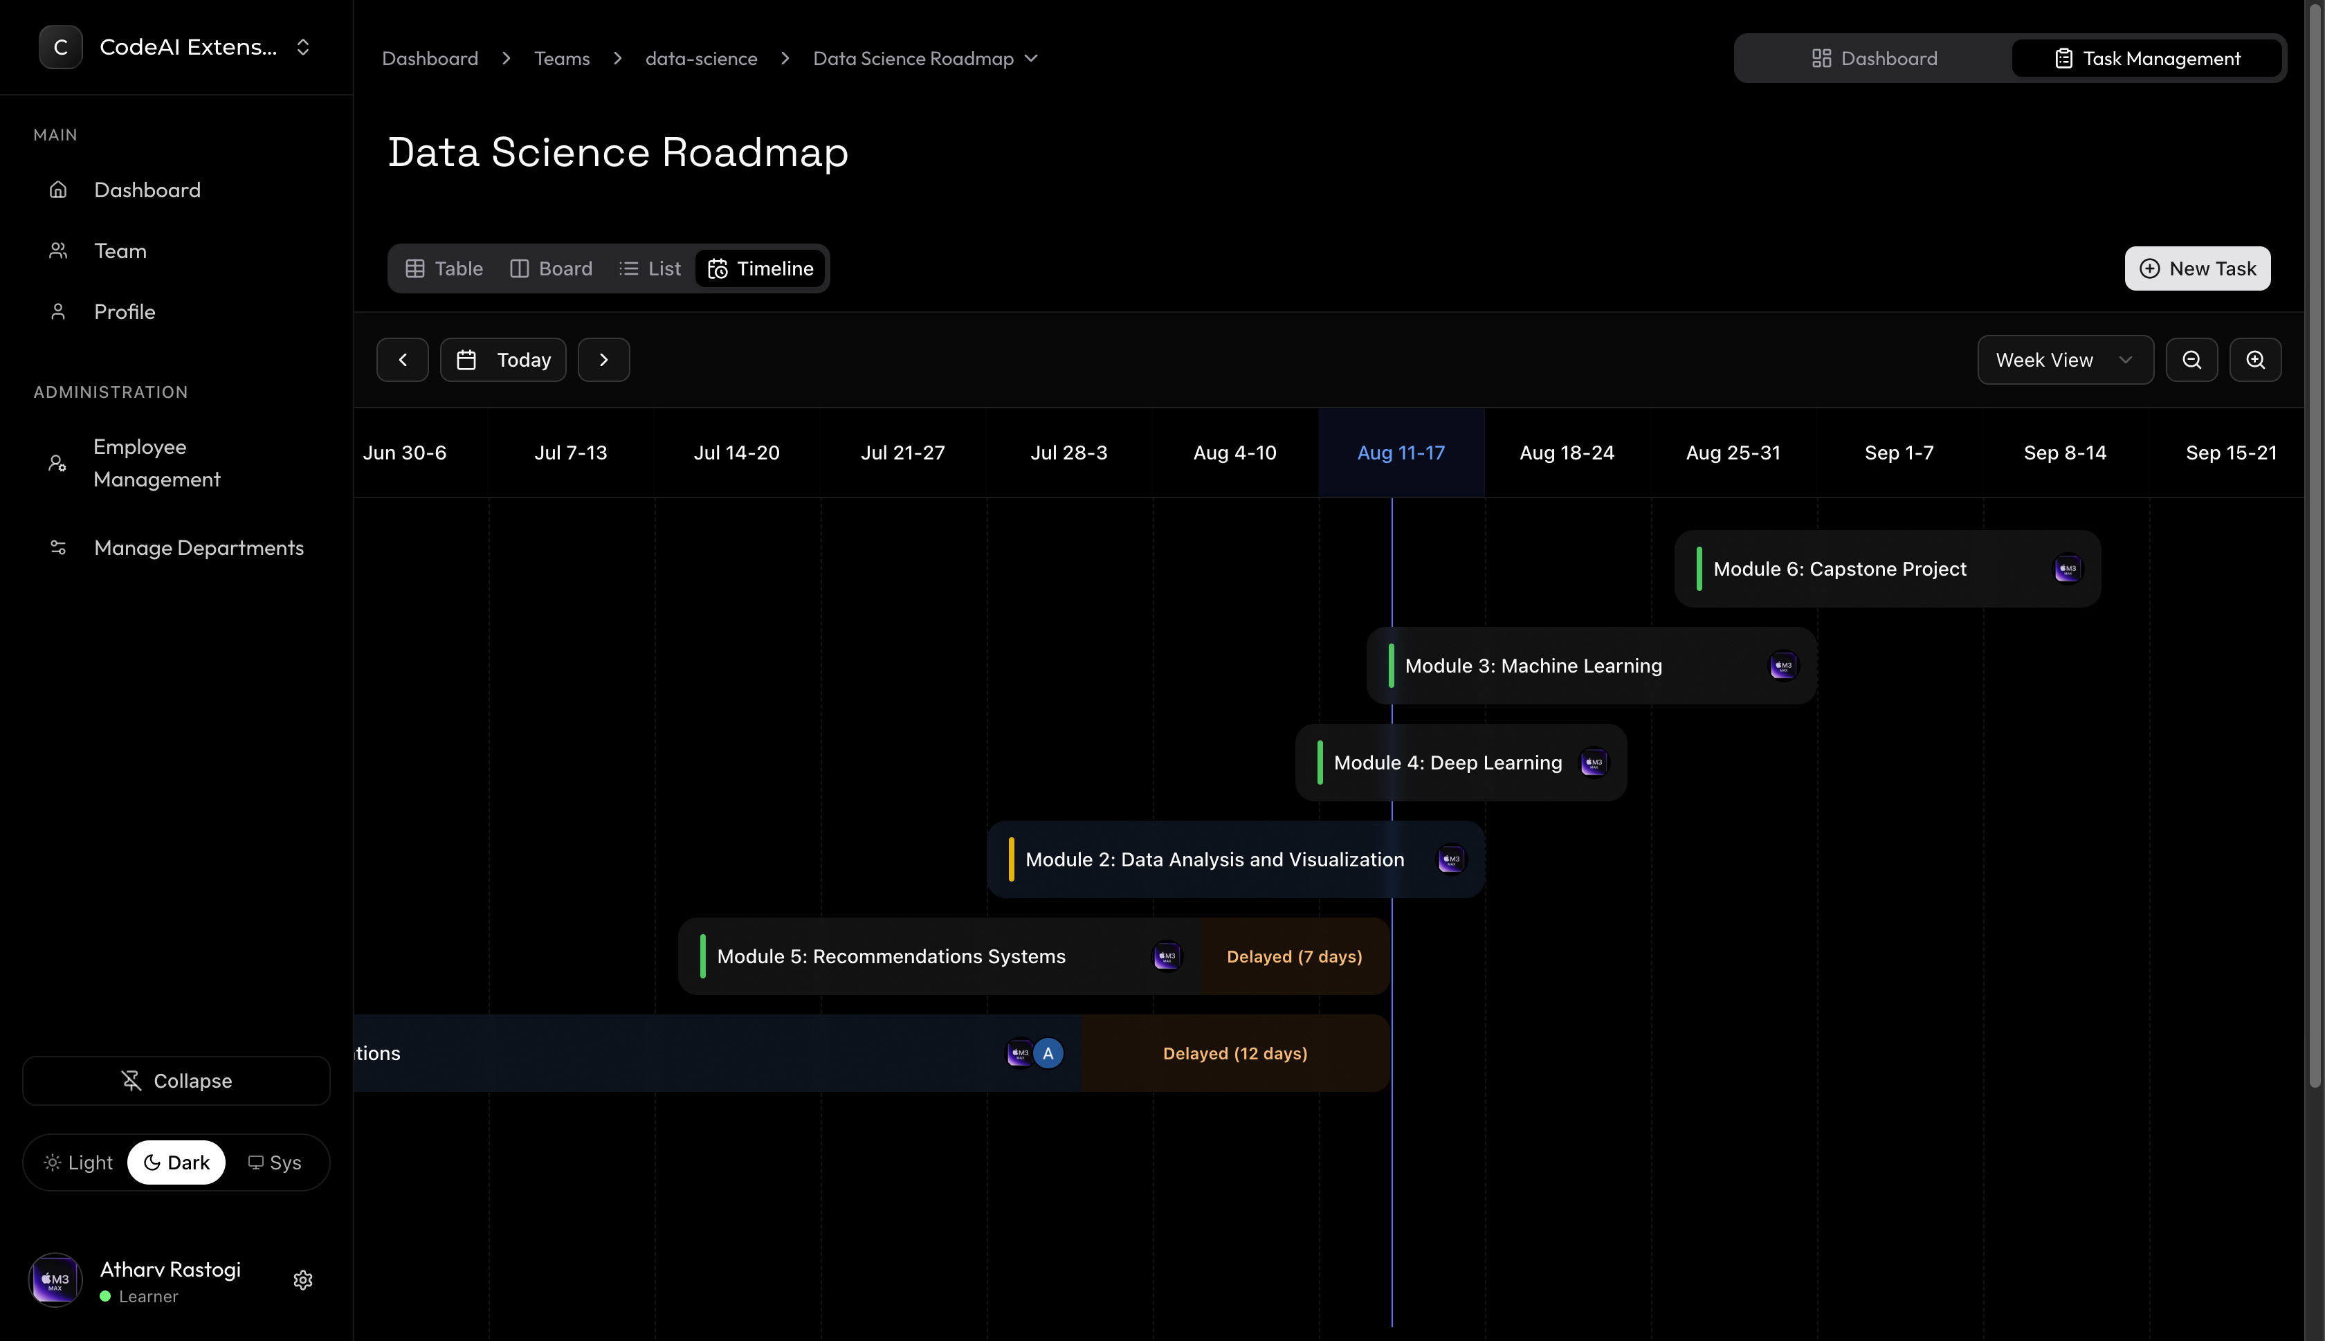Click the zoom in magnifier icon
2325x1341 pixels.
point(2255,360)
